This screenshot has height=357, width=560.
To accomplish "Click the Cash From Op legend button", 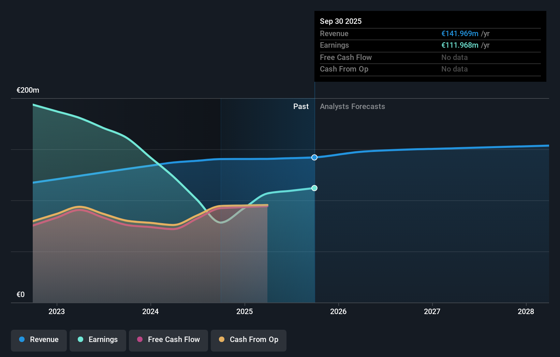I will point(248,340).
